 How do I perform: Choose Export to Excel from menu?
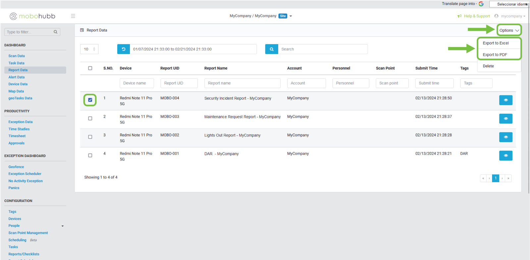tap(496, 43)
